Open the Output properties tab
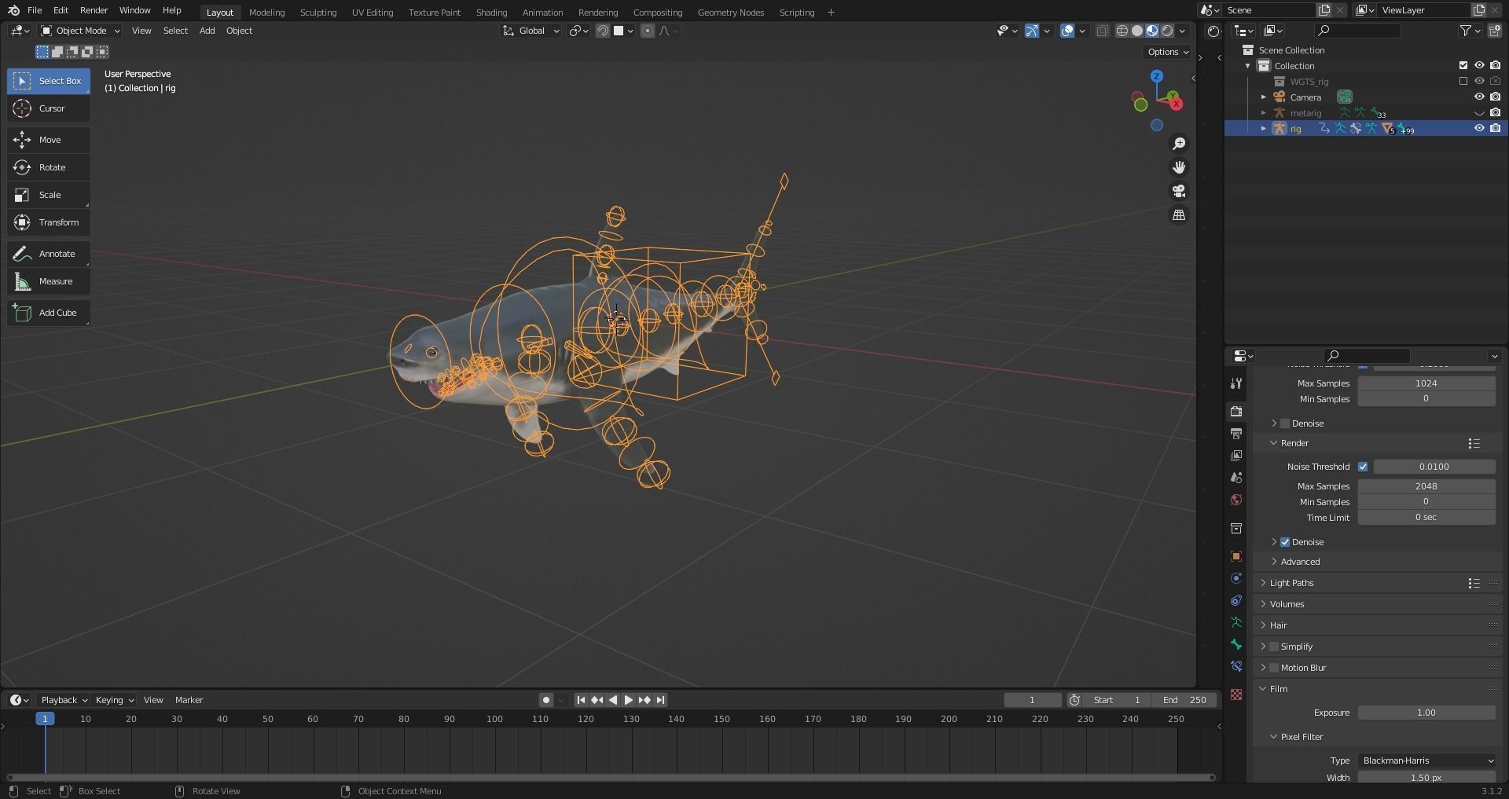Viewport: 1509px width, 799px height. pos(1236,434)
